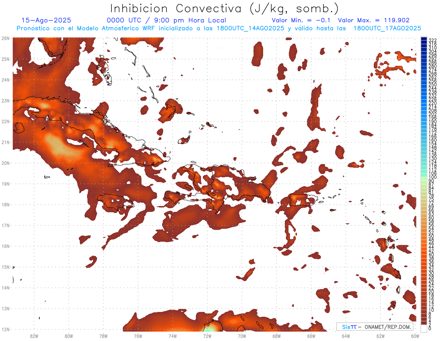
Task: Click the 'Sisπ – ONAMET/REP.DOM.' credit box
Action: (375, 327)
